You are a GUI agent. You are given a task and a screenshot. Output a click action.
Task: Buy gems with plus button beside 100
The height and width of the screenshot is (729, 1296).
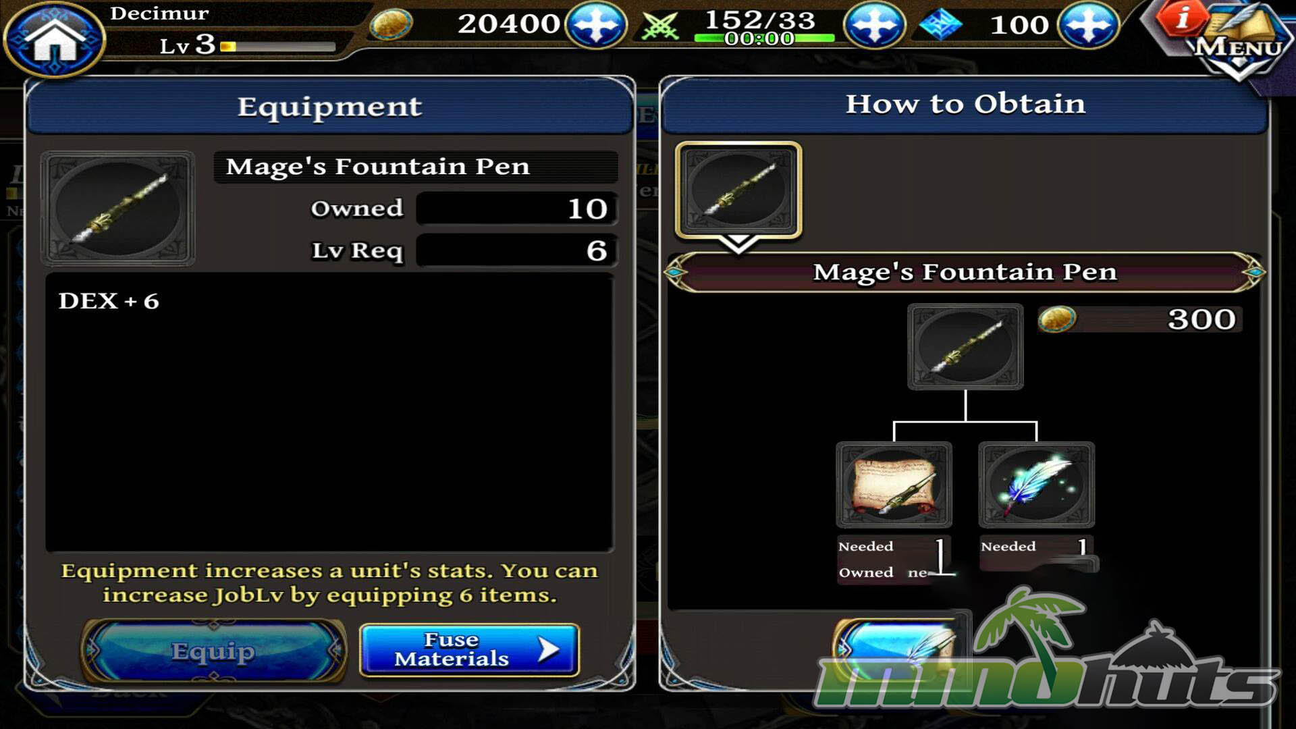tap(1088, 25)
